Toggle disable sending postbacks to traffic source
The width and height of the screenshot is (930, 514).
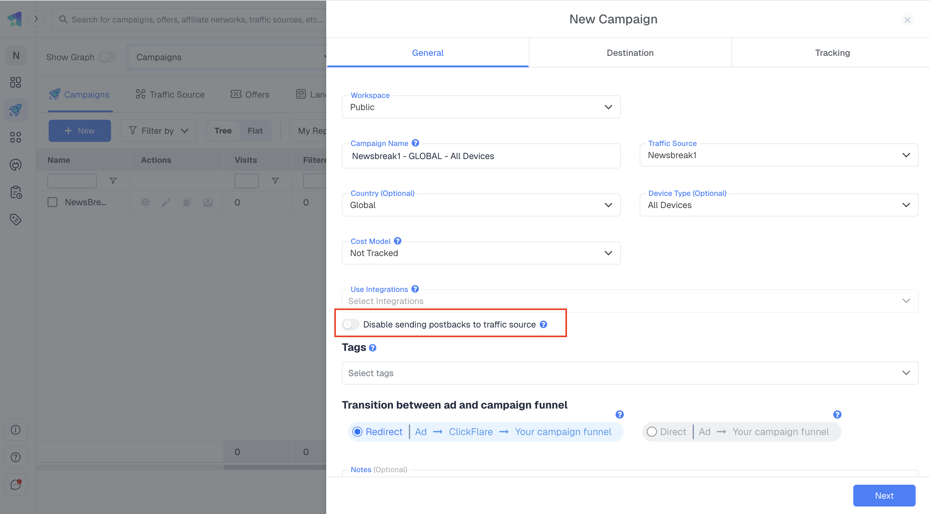(x=350, y=324)
